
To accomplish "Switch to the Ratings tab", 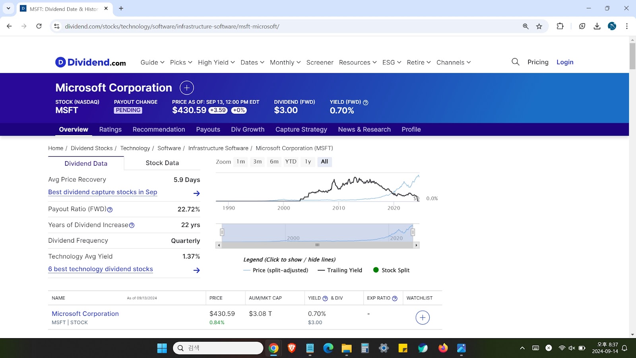I will click(111, 130).
